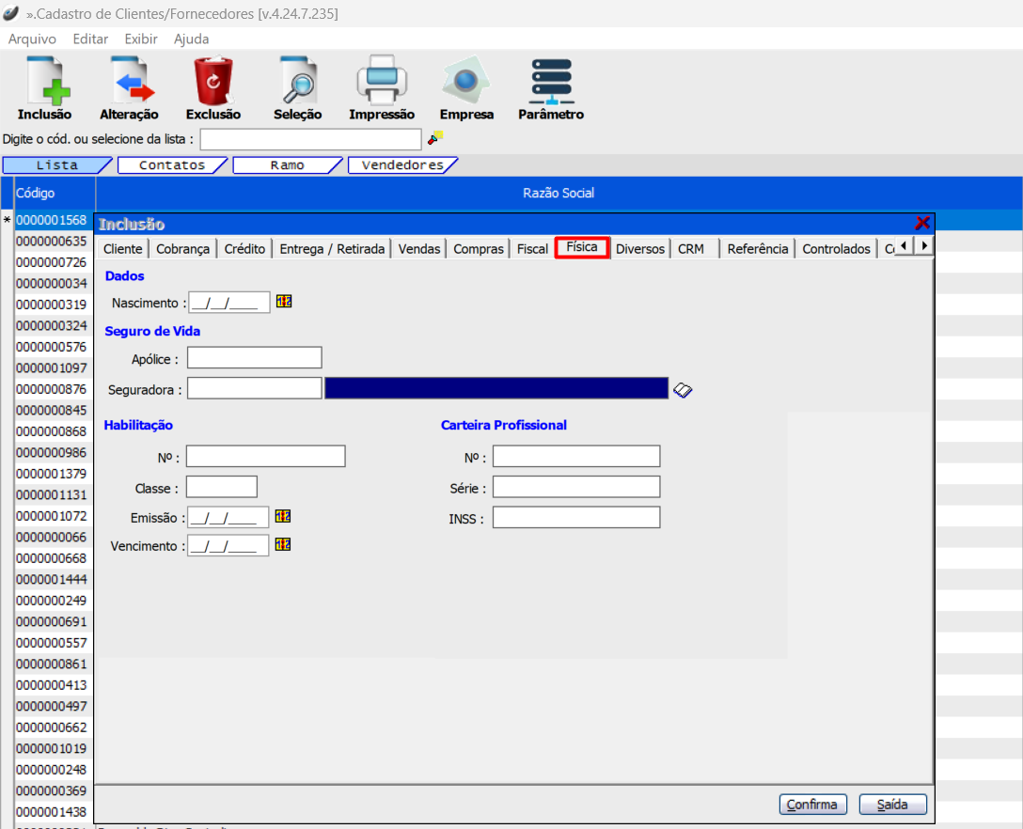Open the Seguradora lookup book icon
The image size is (1023, 829).
(x=684, y=390)
